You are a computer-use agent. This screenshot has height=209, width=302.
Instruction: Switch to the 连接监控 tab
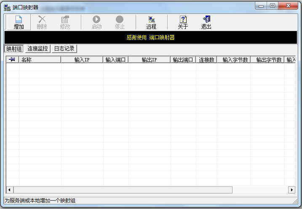pos(37,49)
